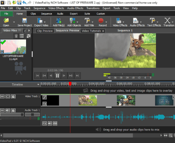The width and height of the screenshot is (175, 143).
Task: Click the Save Project toolbar icon
Action: 24,21
